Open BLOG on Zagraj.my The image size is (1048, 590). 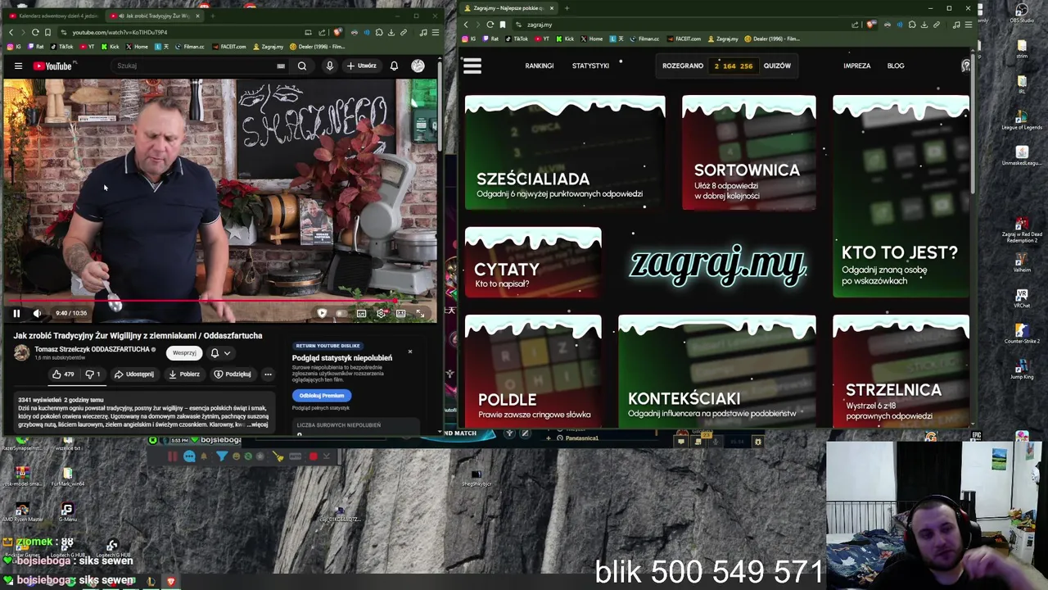coord(896,66)
